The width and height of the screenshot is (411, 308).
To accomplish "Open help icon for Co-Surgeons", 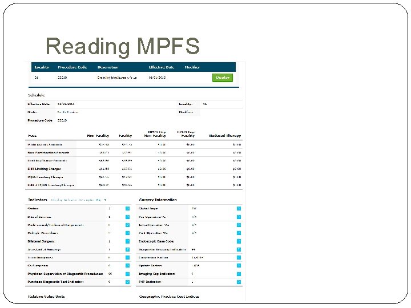I will (x=127, y=266).
